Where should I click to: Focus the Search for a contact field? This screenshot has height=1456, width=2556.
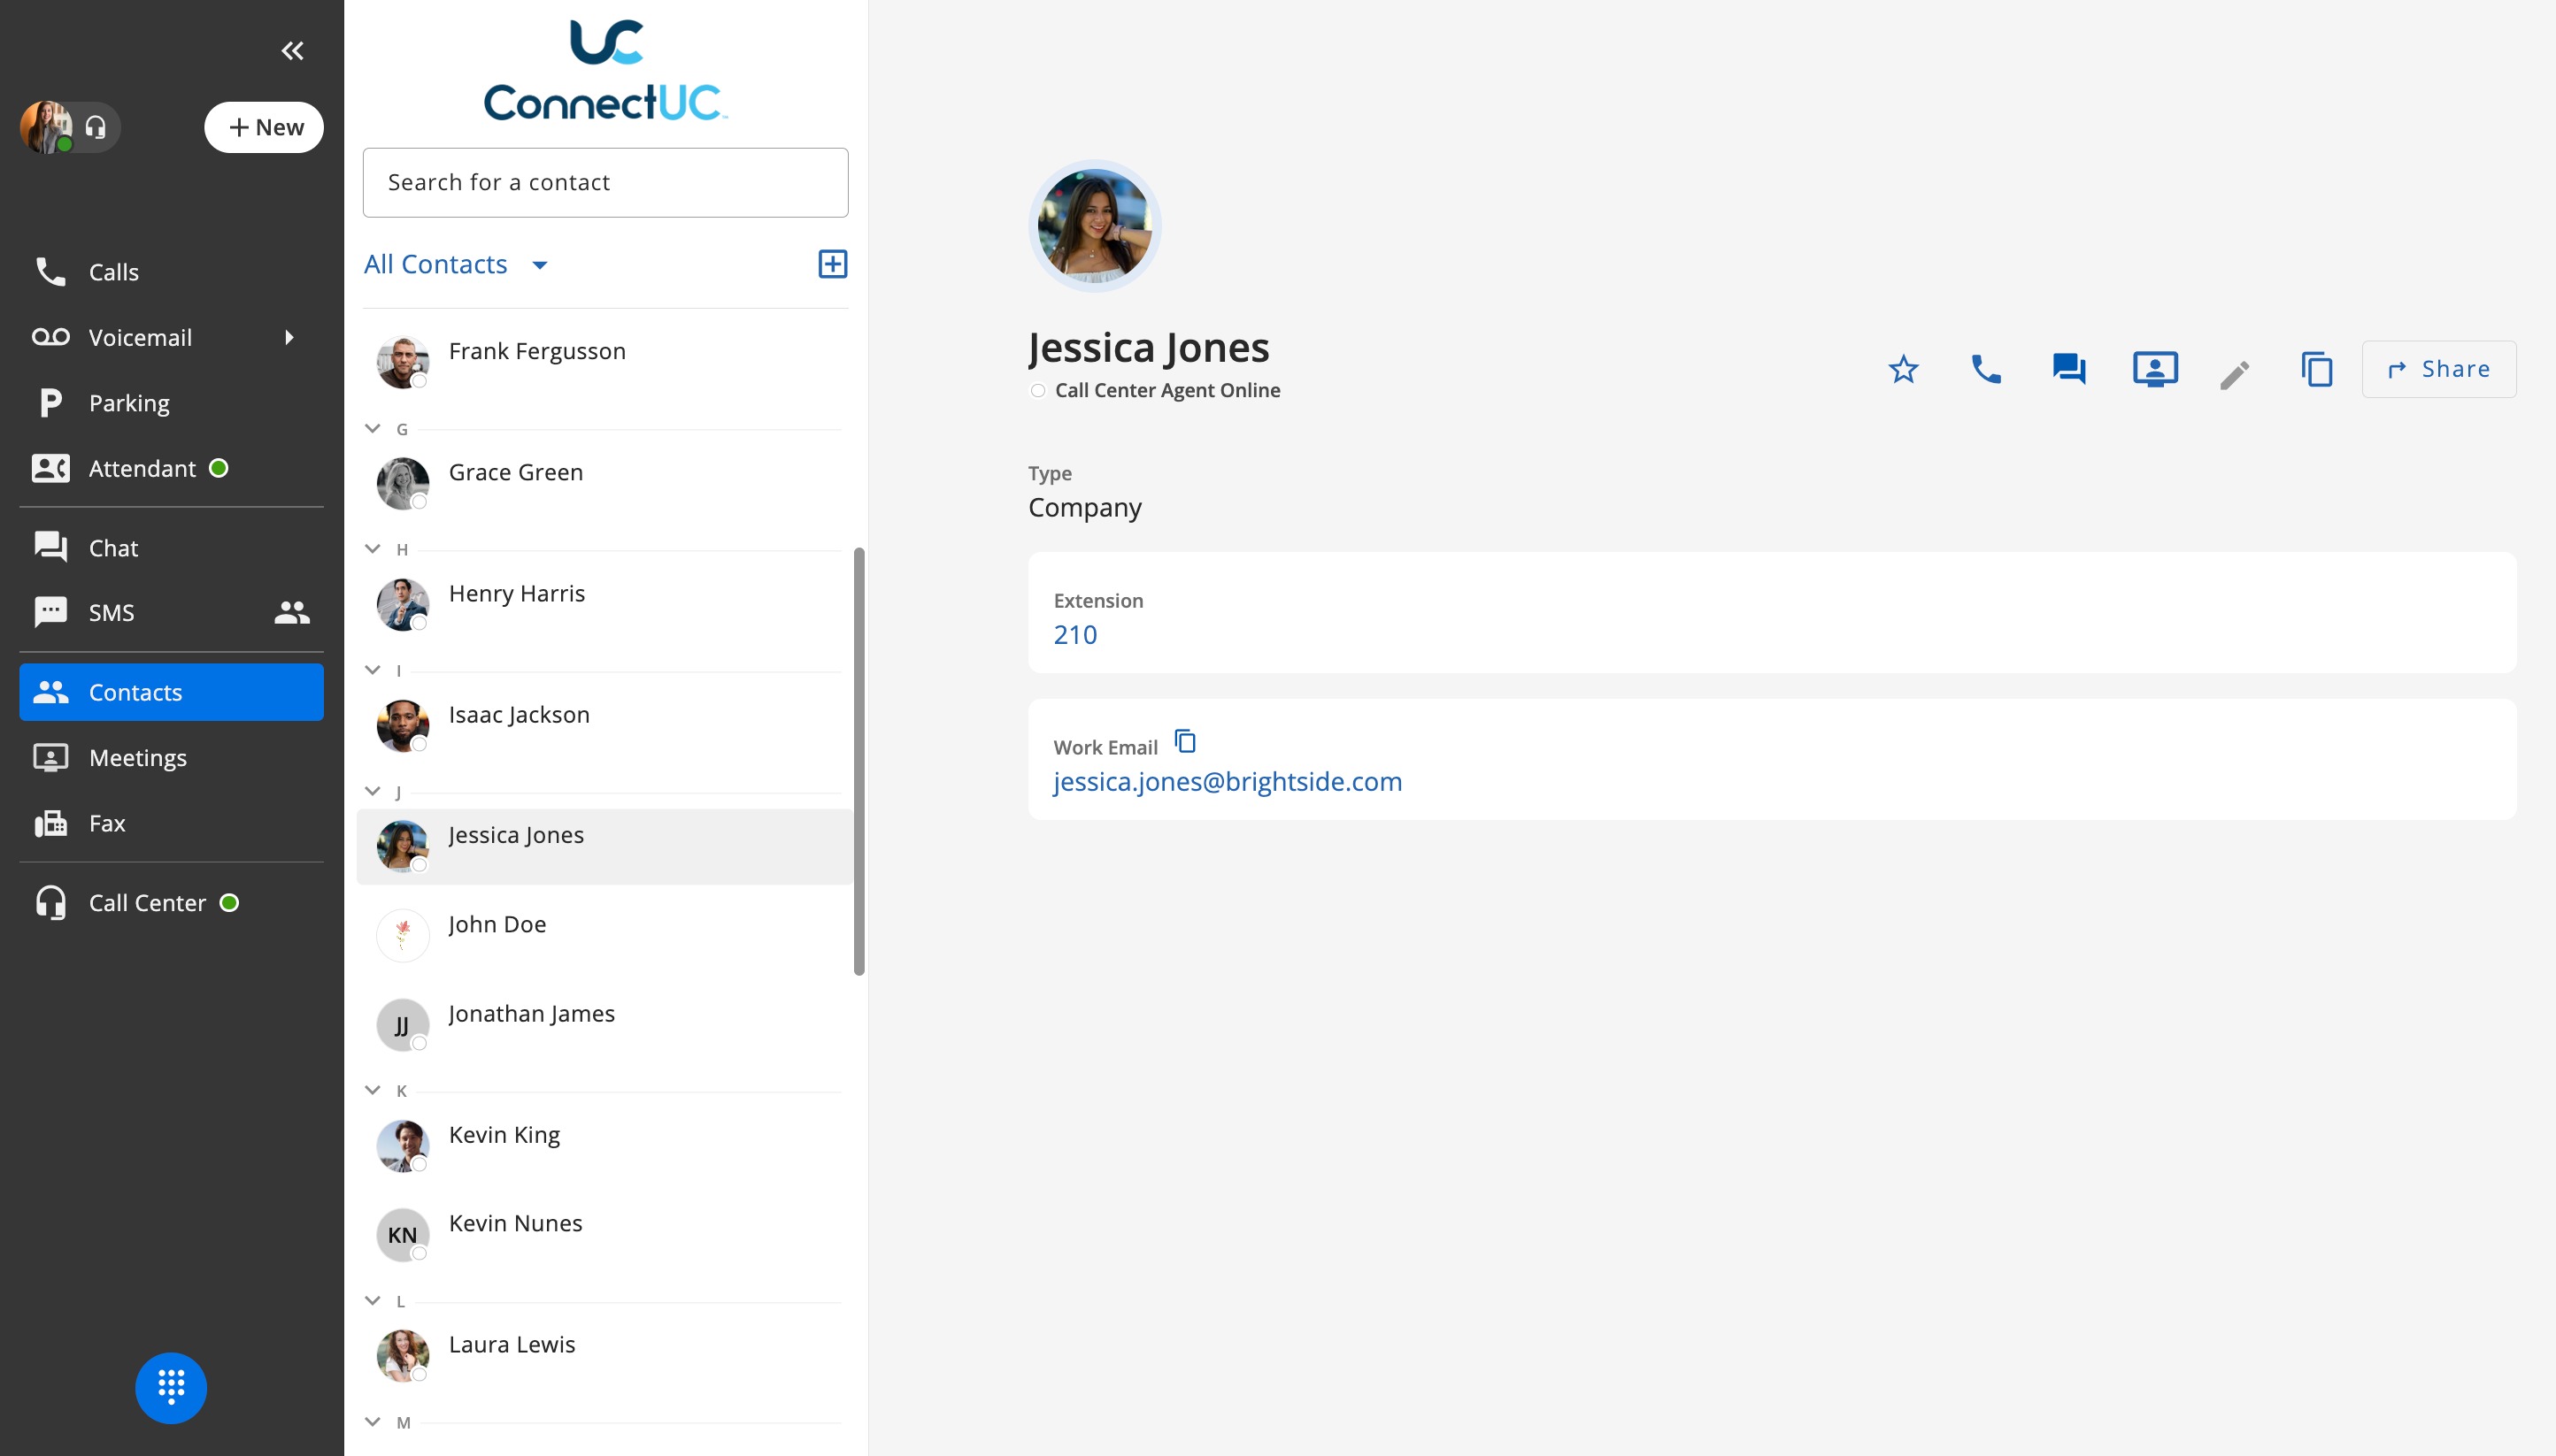(x=605, y=182)
